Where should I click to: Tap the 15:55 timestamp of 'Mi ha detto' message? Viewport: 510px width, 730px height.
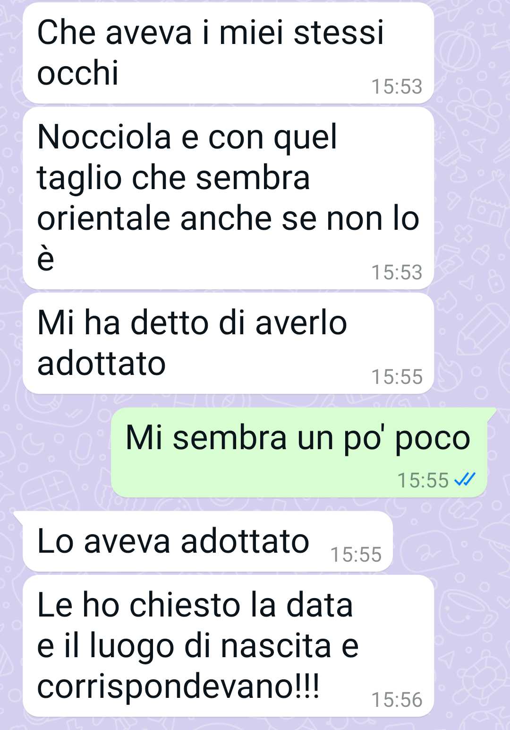(x=397, y=377)
